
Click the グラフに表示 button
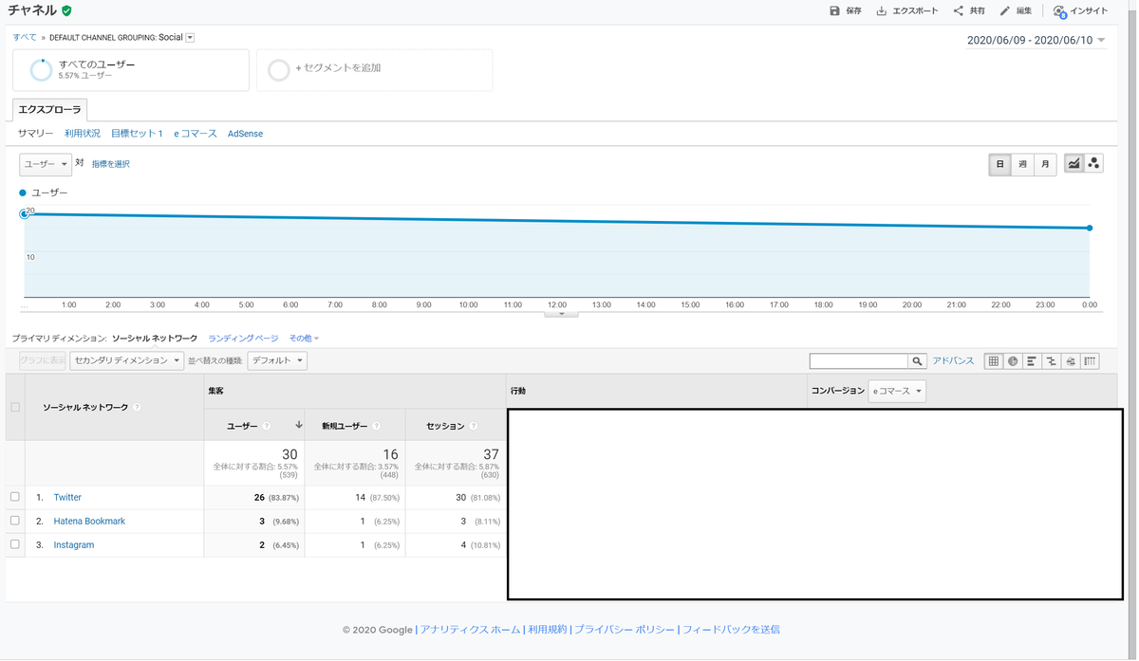[x=43, y=360]
